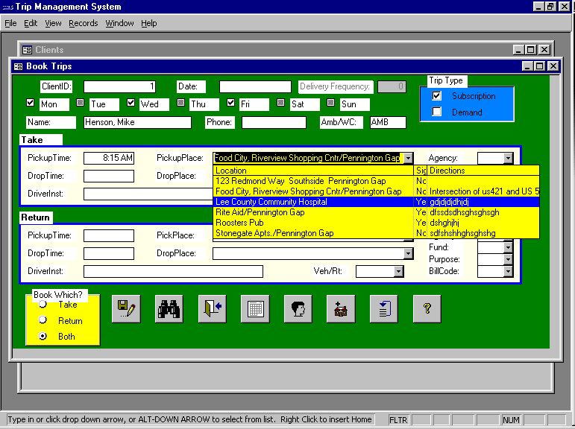
Task: Click the Name field Henson, Mike
Action: 137,122
